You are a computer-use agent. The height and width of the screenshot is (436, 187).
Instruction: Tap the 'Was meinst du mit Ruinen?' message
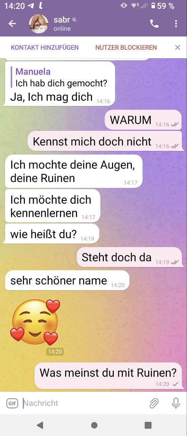pyautogui.click(x=109, y=376)
